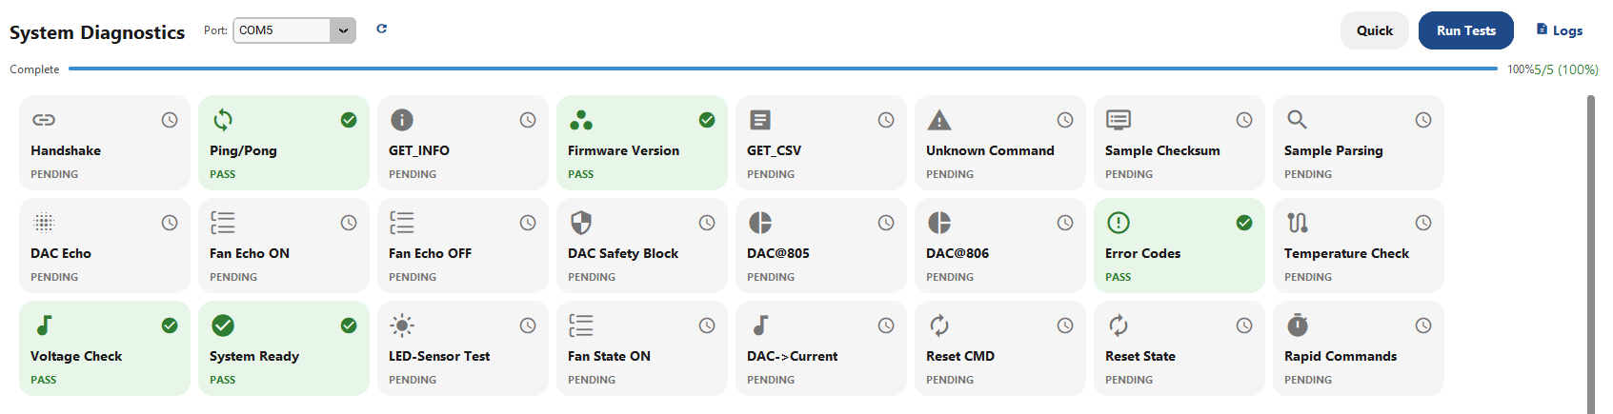
Task: Click the DAC Safety Block shield icon
Action: (x=581, y=223)
